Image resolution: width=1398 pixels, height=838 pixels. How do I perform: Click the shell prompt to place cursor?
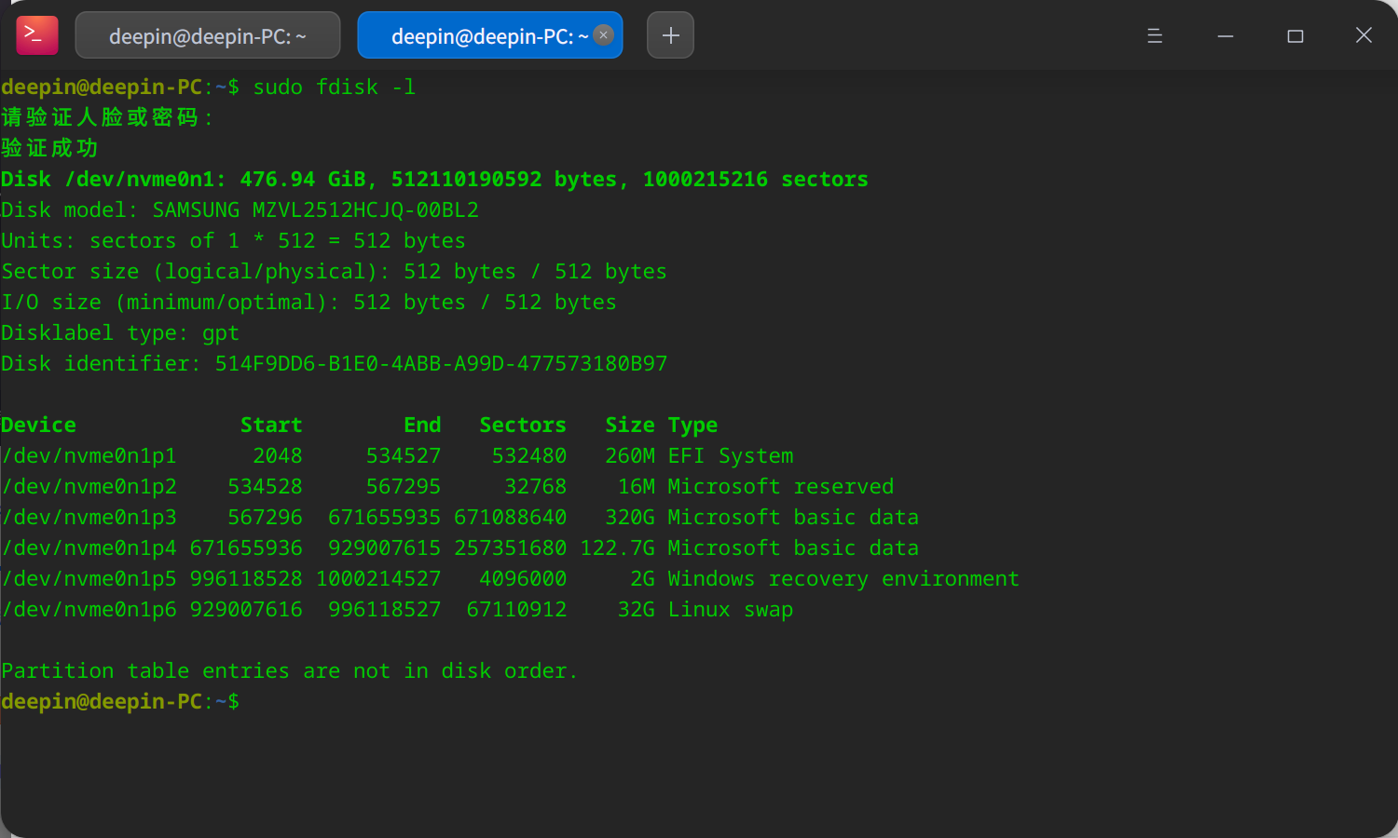(x=121, y=701)
